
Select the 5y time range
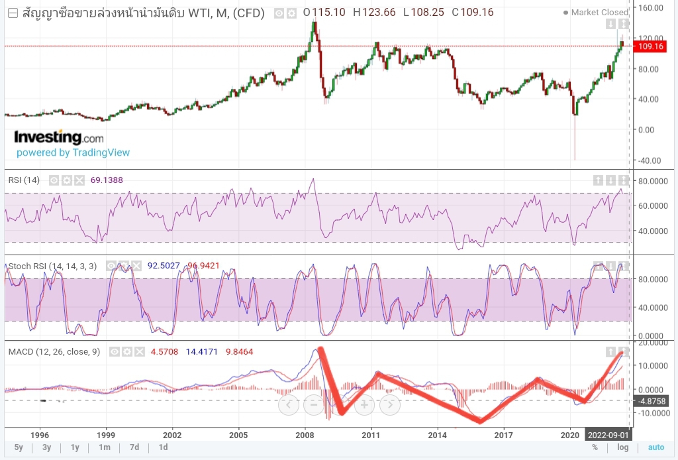(x=19, y=447)
